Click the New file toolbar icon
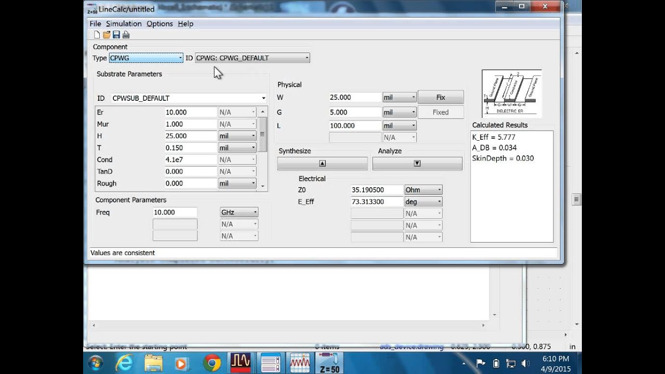The image size is (665, 374). pyautogui.click(x=97, y=35)
